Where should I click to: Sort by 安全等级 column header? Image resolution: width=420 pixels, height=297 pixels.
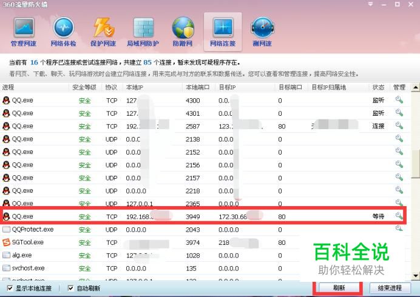click(85, 87)
